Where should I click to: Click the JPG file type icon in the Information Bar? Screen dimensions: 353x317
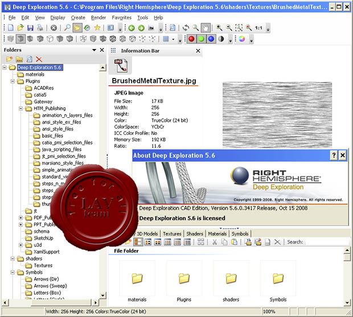point(121,65)
